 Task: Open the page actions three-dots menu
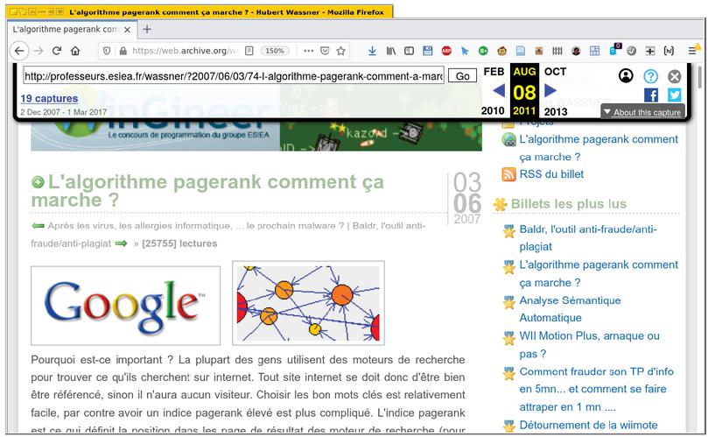(308, 51)
